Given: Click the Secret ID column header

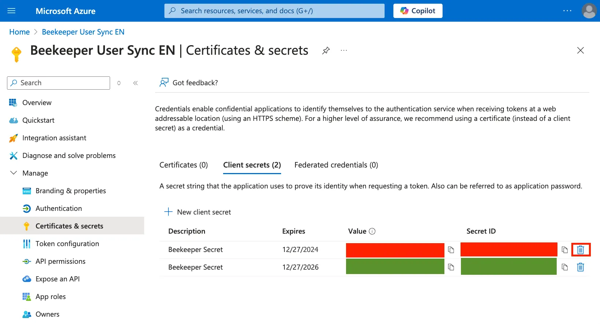Looking at the screenshot, I should [481, 231].
